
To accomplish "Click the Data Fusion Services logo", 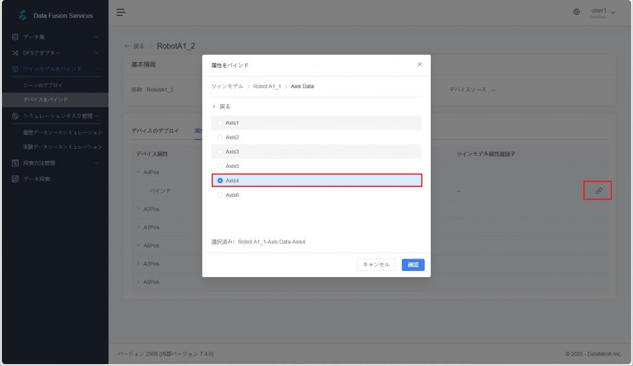I will [23, 15].
